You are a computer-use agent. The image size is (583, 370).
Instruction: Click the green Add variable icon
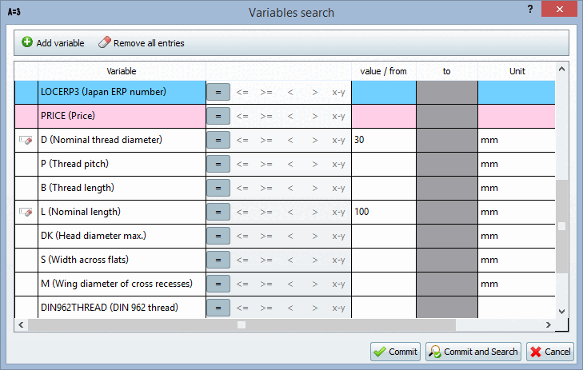coord(27,42)
